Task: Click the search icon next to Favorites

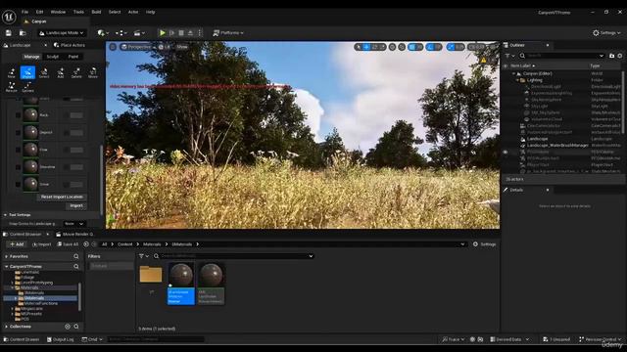Action: click(x=76, y=256)
